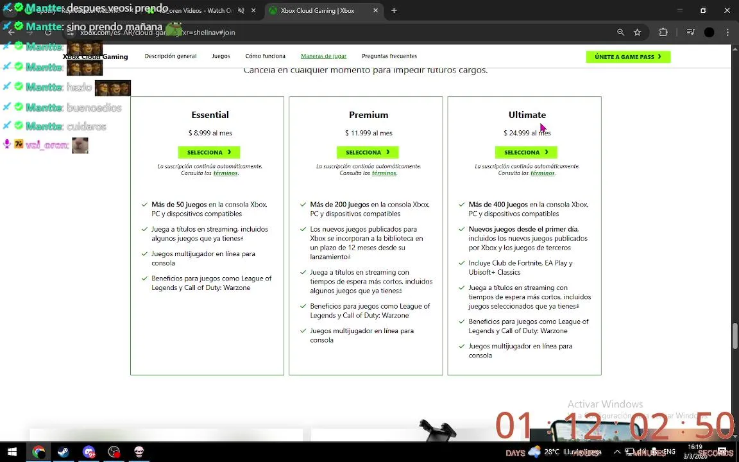
Task: Open the Cómo funciona nav item
Action: click(266, 56)
